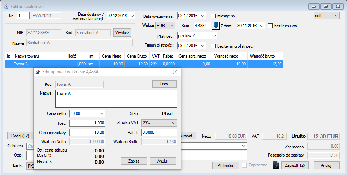Toggle 'bez terminu płatności' checkbox

click(x=213, y=46)
